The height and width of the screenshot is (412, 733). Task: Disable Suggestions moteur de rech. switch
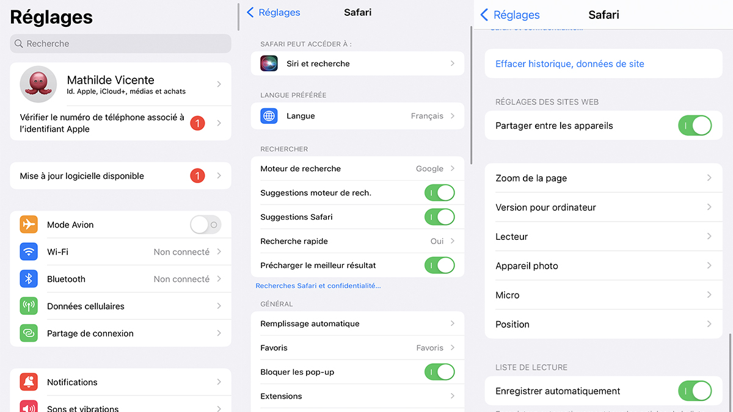coord(440,193)
